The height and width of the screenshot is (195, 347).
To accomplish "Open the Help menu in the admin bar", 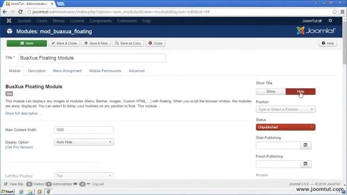I will click(x=146, y=21).
